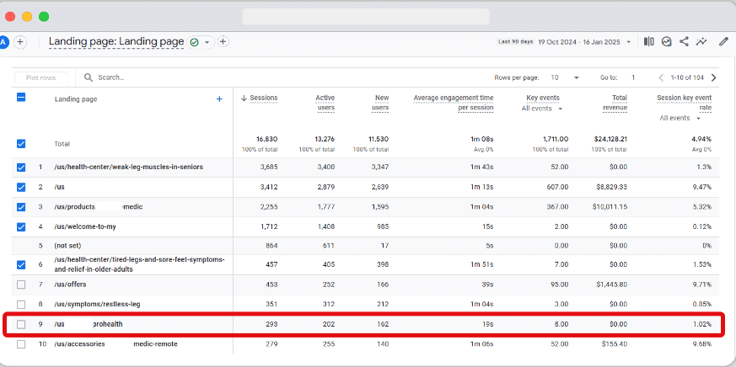Click the Plot rows button

point(41,77)
